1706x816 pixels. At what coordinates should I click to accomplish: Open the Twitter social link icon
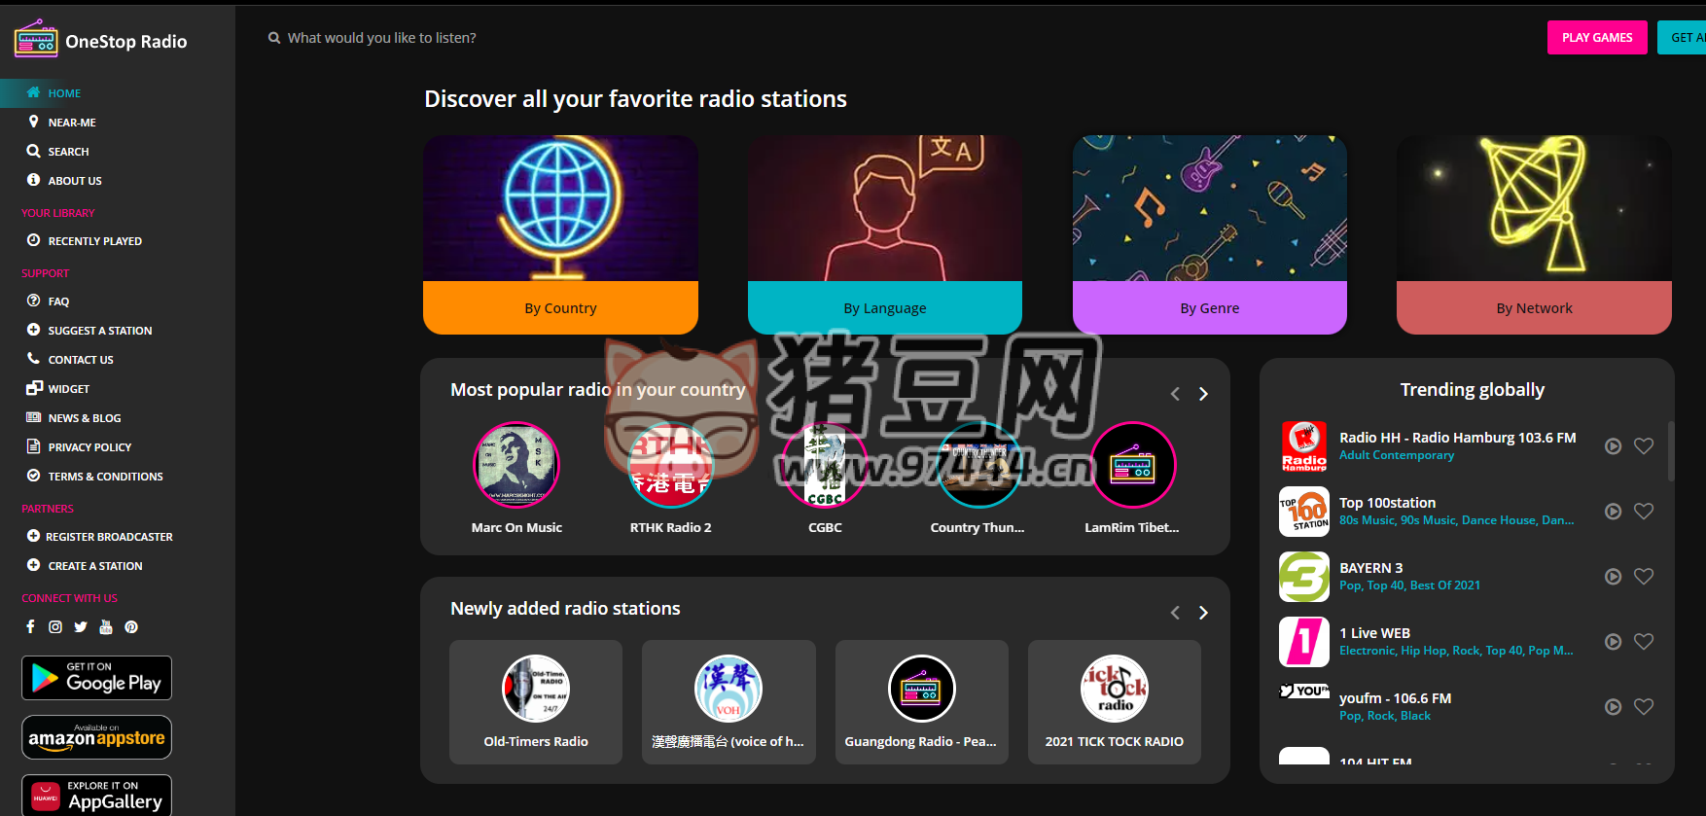point(81,627)
